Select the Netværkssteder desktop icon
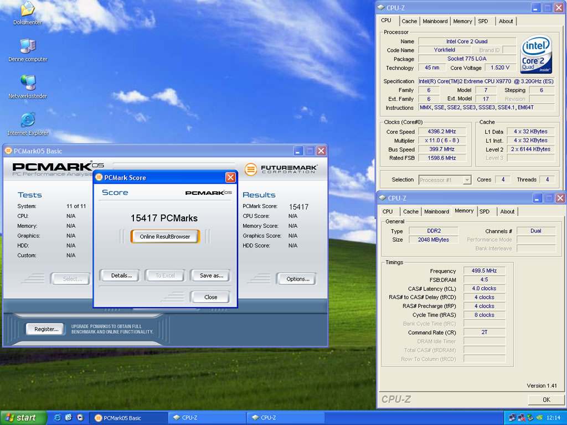This screenshot has height=425, width=567. click(x=28, y=83)
